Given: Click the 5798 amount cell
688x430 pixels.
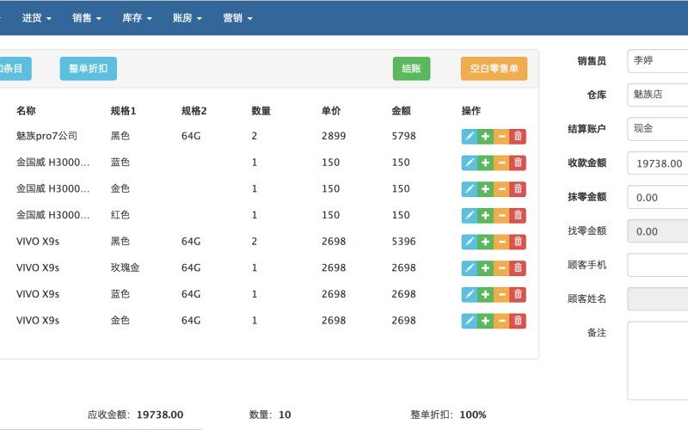Looking at the screenshot, I should pyautogui.click(x=403, y=136).
